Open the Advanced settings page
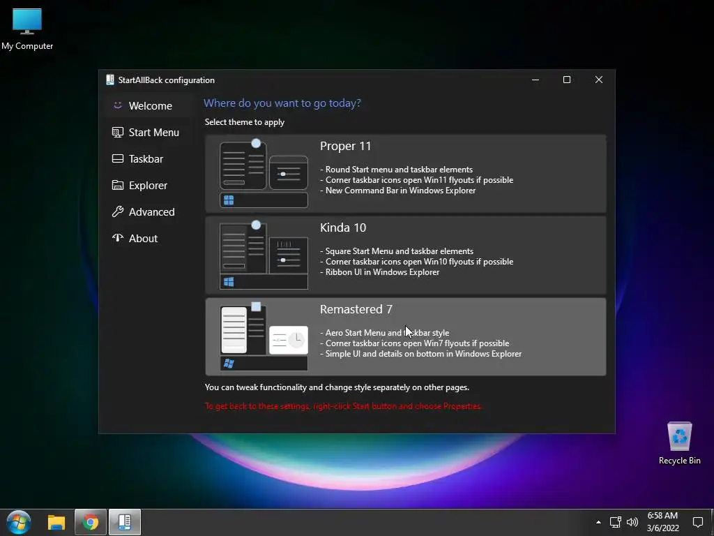Image resolution: width=714 pixels, height=536 pixels. [x=149, y=211]
